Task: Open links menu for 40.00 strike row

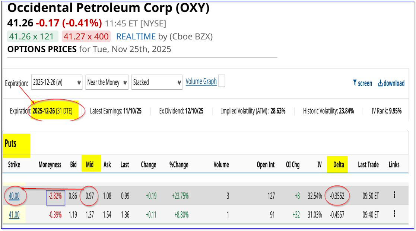Action: click(x=394, y=195)
